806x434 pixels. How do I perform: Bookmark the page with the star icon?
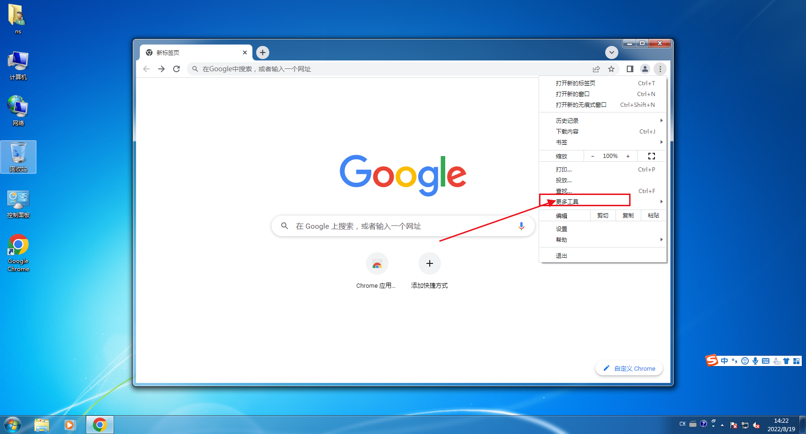(611, 69)
